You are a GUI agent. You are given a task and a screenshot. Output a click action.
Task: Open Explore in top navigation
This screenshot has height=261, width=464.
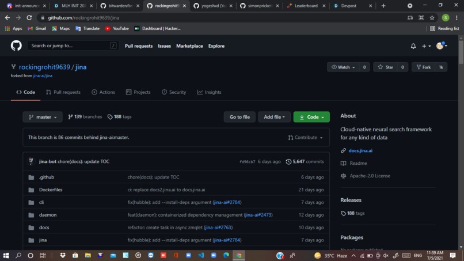pyautogui.click(x=216, y=46)
